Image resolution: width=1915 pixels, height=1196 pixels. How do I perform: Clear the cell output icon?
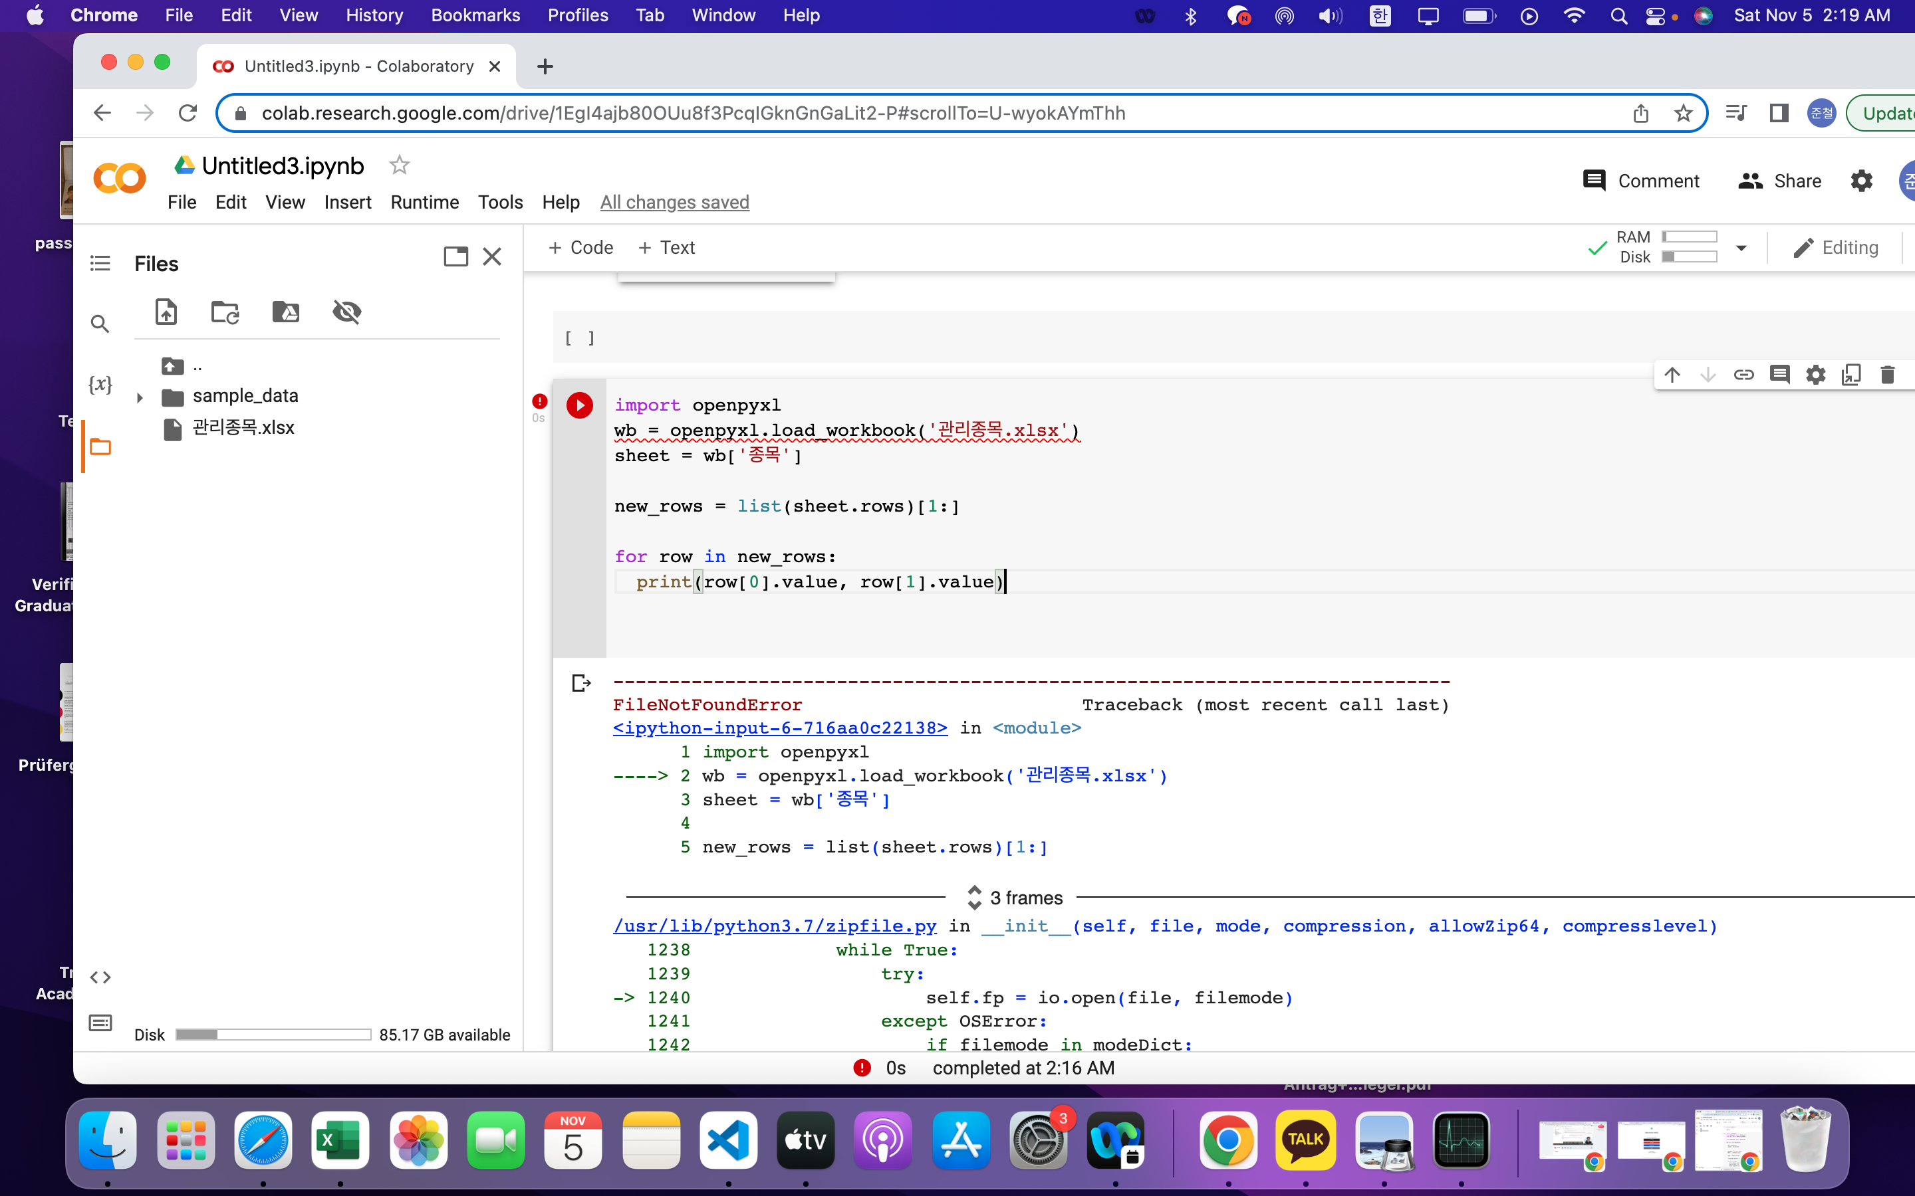pos(582,682)
